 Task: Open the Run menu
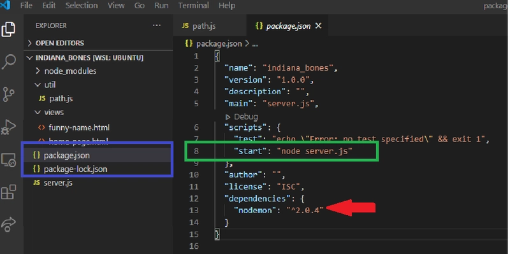pos(161,6)
